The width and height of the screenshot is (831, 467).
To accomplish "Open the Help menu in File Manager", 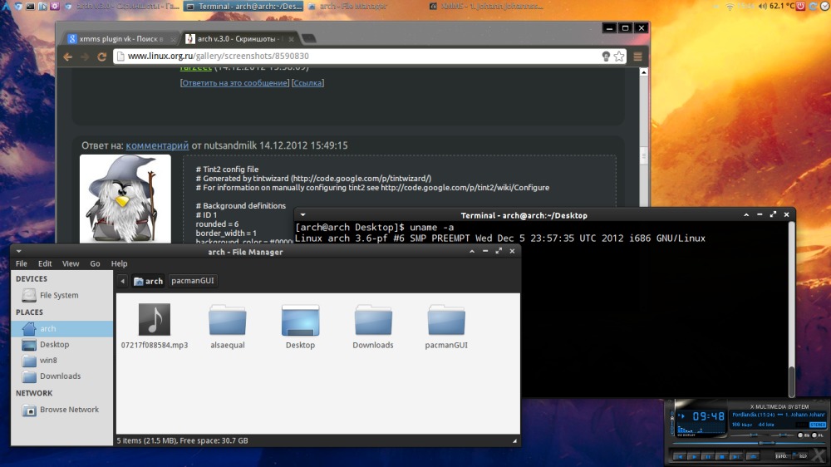I will point(119,263).
